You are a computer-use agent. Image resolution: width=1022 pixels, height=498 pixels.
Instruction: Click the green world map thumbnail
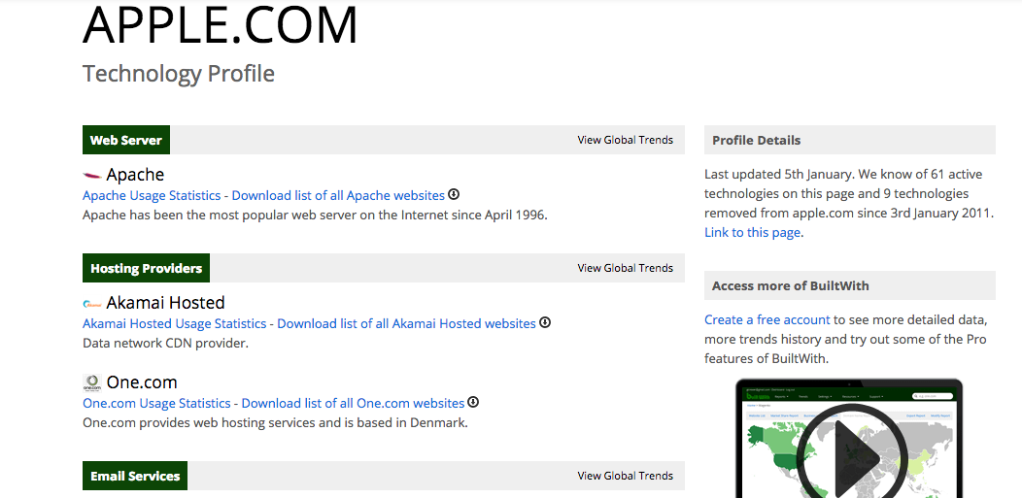848,459
